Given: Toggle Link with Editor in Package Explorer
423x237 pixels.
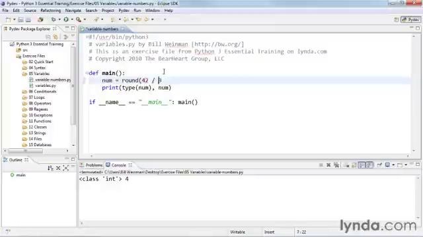Looking at the screenshot, I should click(56, 37).
